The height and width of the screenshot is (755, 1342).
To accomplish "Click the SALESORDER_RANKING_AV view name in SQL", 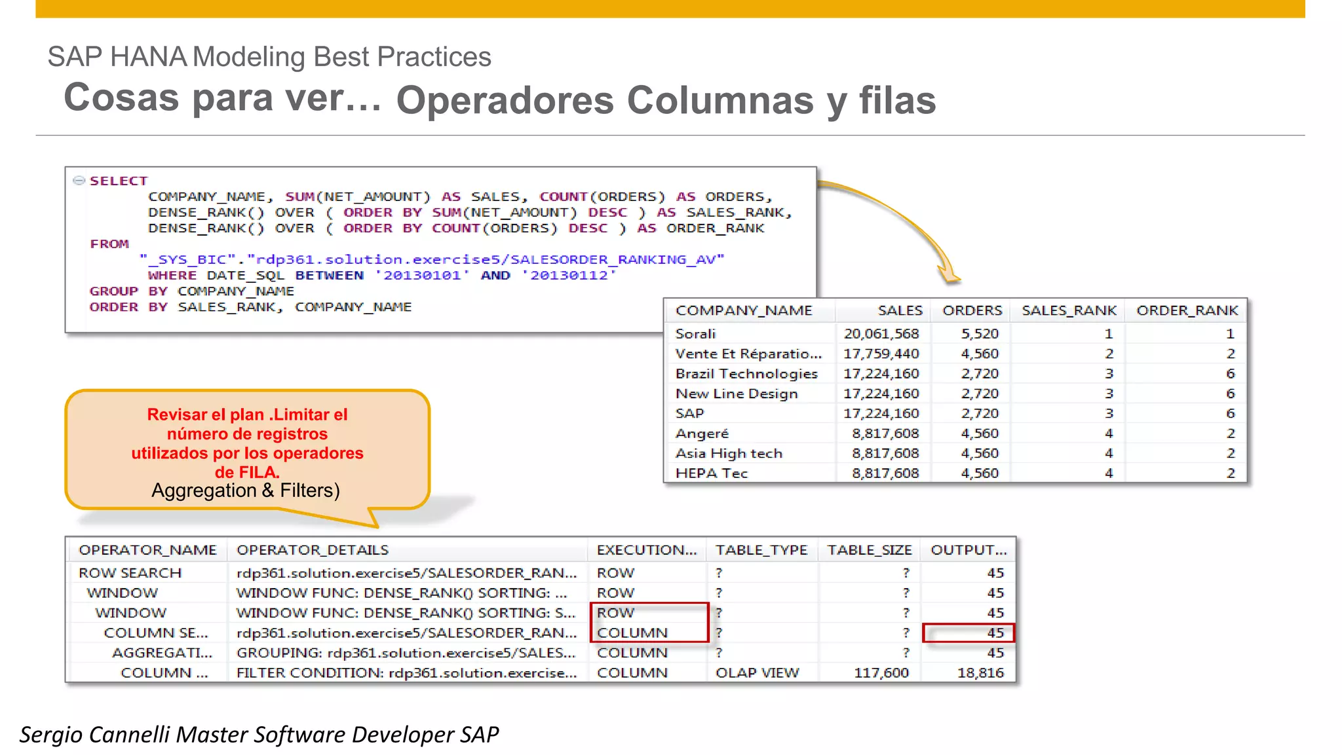I will (615, 259).
